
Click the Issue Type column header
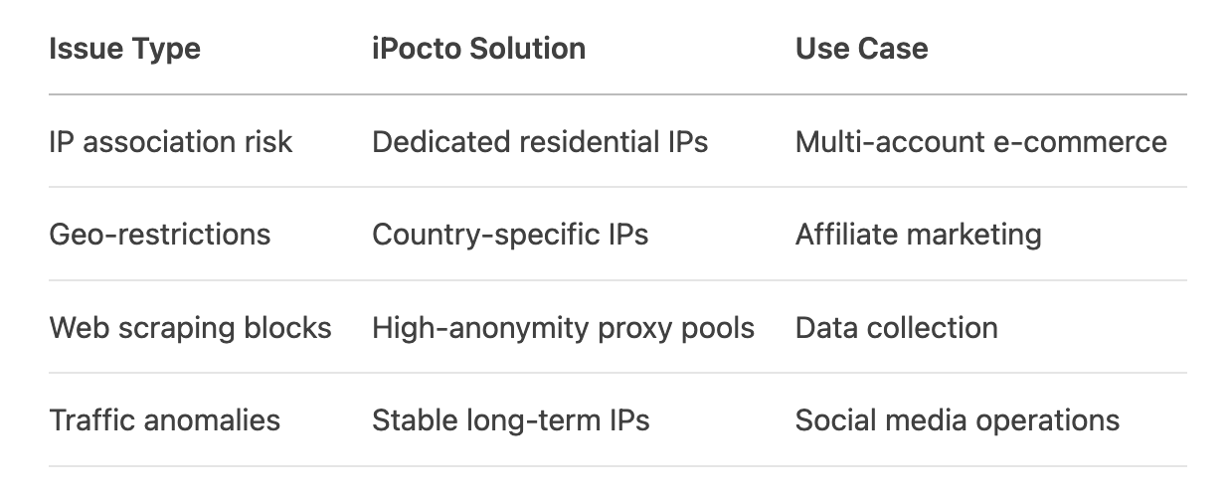(124, 49)
